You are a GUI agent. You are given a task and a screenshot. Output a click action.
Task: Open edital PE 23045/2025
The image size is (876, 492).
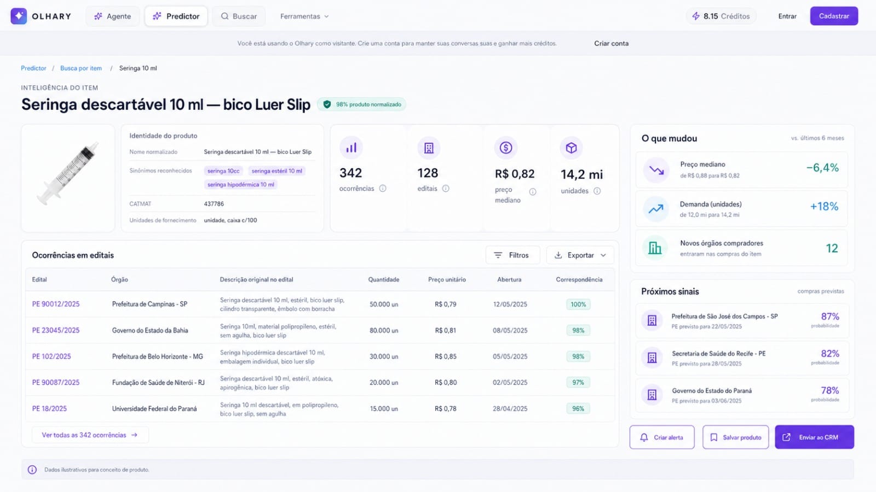tap(56, 330)
